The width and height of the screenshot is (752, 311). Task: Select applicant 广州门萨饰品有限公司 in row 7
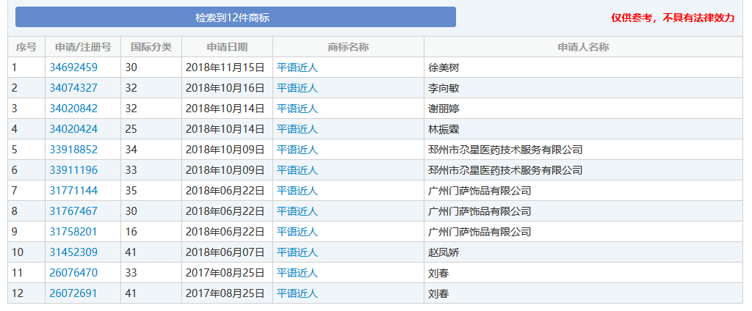pyautogui.click(x=480, y=191)
